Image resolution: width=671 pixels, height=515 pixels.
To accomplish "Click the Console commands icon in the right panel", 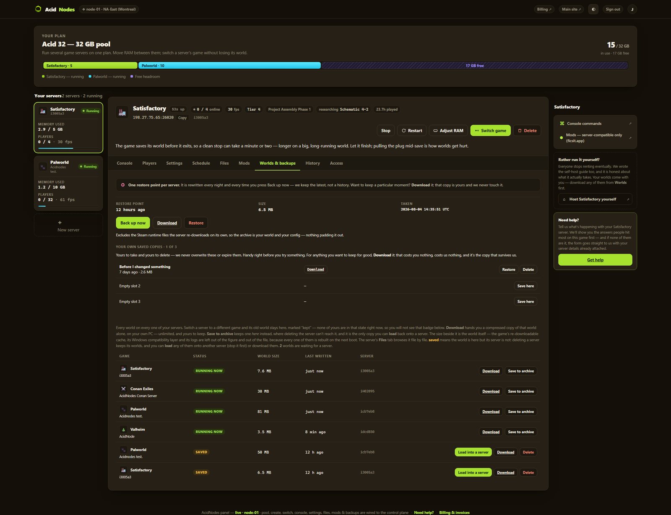I will (562, 124).
